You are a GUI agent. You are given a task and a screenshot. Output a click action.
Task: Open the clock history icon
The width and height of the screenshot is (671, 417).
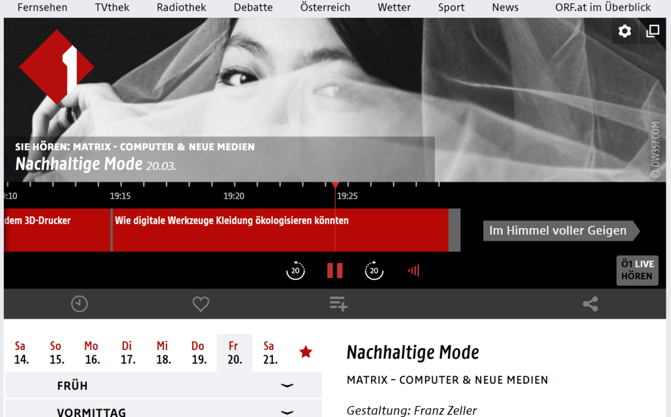(79, 304)
